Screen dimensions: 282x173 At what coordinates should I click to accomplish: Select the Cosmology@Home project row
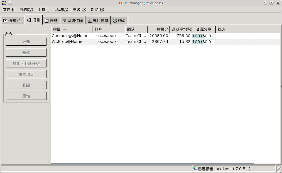click(165, 36)
